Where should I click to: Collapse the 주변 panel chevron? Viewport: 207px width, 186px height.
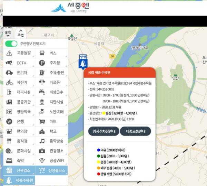[20, 31]
